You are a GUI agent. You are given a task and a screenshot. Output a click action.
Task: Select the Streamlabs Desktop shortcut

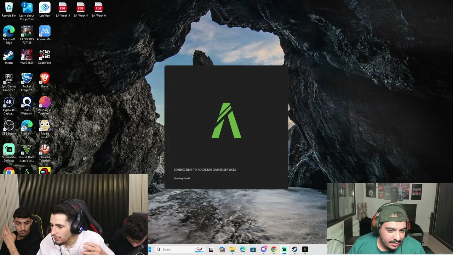9,153
